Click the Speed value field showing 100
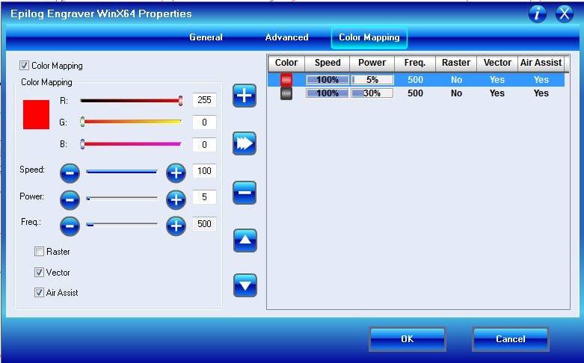The width and height of the screenshot is (584, 363). [x=204, y=171]
